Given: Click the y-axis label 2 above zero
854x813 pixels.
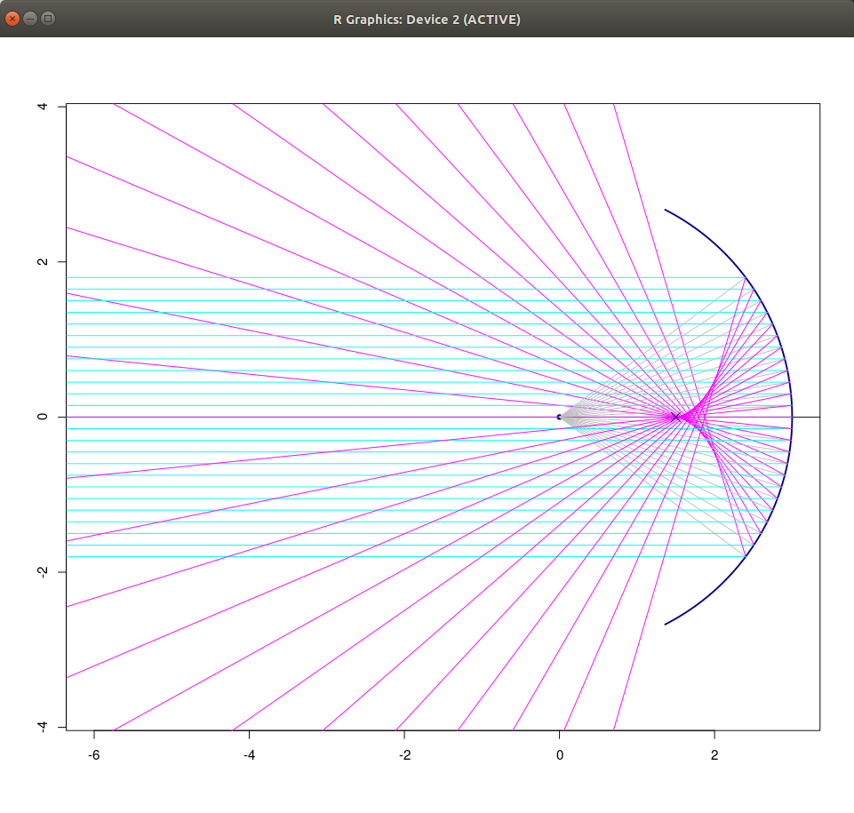Looking at the screenshot, I should [x=43, y=261].
